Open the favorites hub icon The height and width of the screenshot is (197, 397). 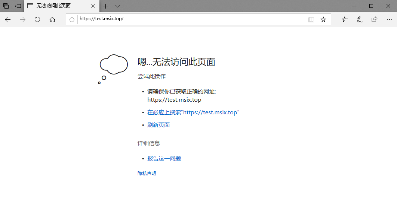345,19
